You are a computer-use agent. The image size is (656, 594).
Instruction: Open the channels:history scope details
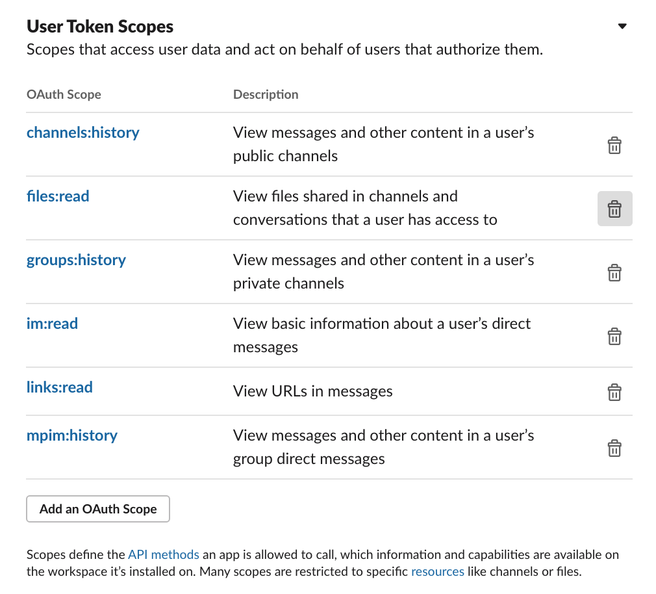tap(82, 132)
